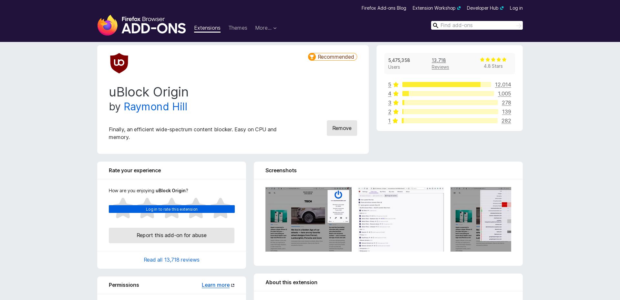The width and height of the screenshot is (620, 300).
Task: Click the uBlock Origin title heading
Action: click(149, 92)
